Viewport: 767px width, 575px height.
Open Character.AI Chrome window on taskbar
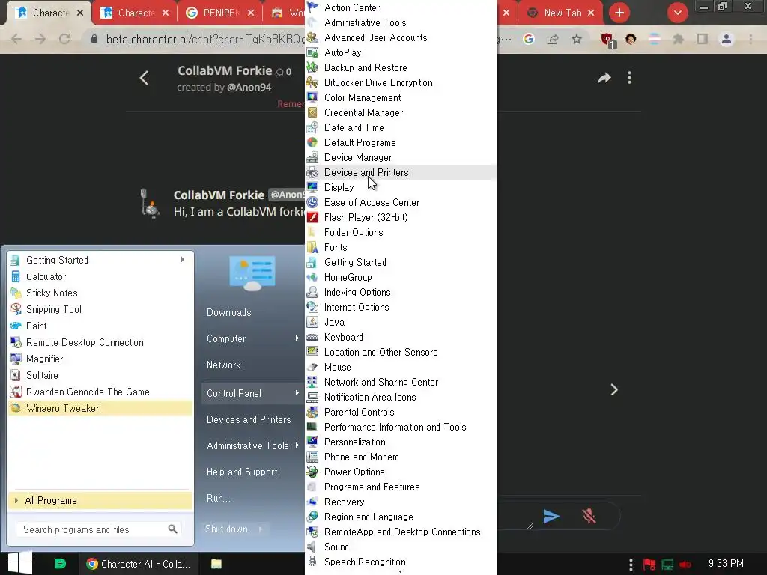coord(139,564)
